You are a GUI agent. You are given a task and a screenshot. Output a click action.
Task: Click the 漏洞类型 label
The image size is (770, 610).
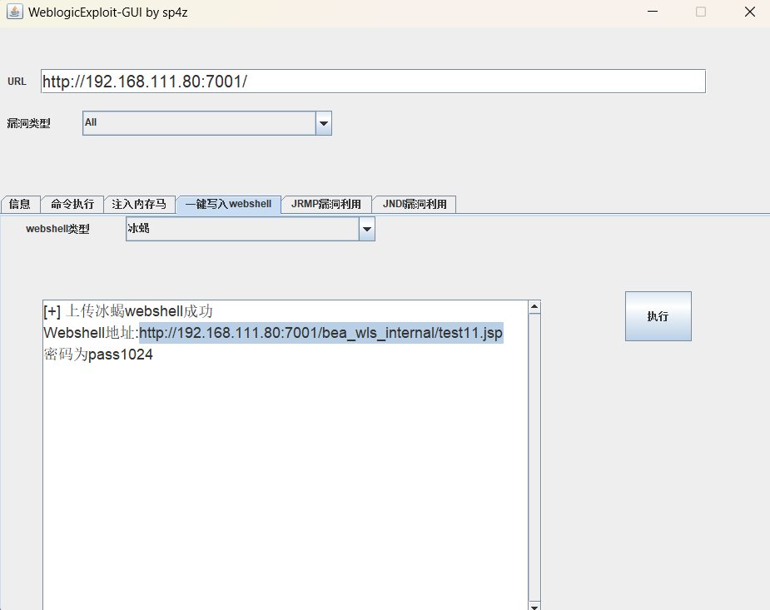coord(28,123)
